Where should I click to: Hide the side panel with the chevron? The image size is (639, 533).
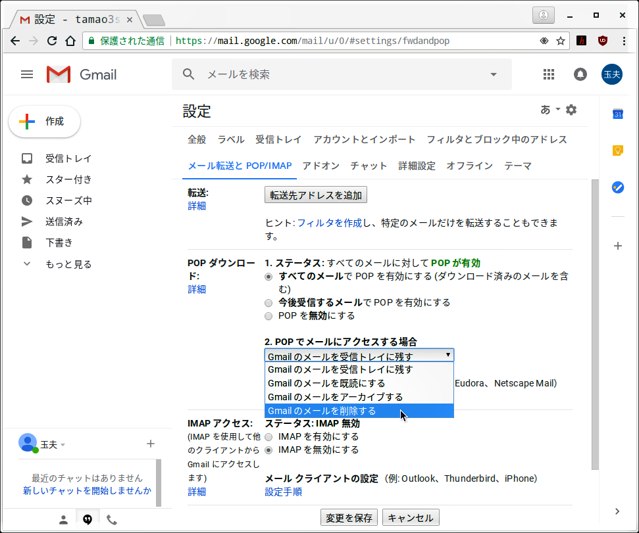click(617, 511)
